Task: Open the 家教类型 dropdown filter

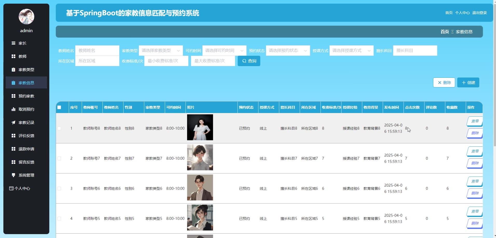Action: [161, 51]
